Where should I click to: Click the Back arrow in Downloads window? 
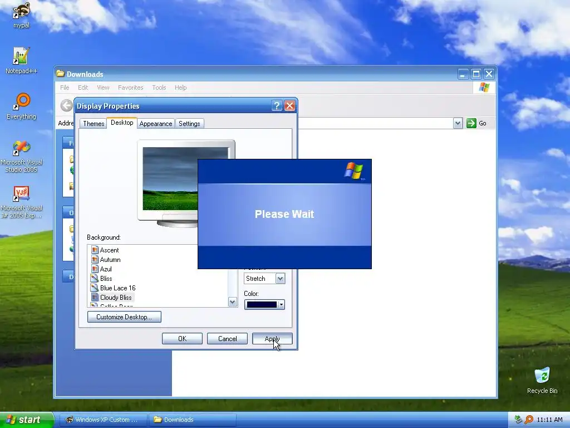[x=67, y=106]
